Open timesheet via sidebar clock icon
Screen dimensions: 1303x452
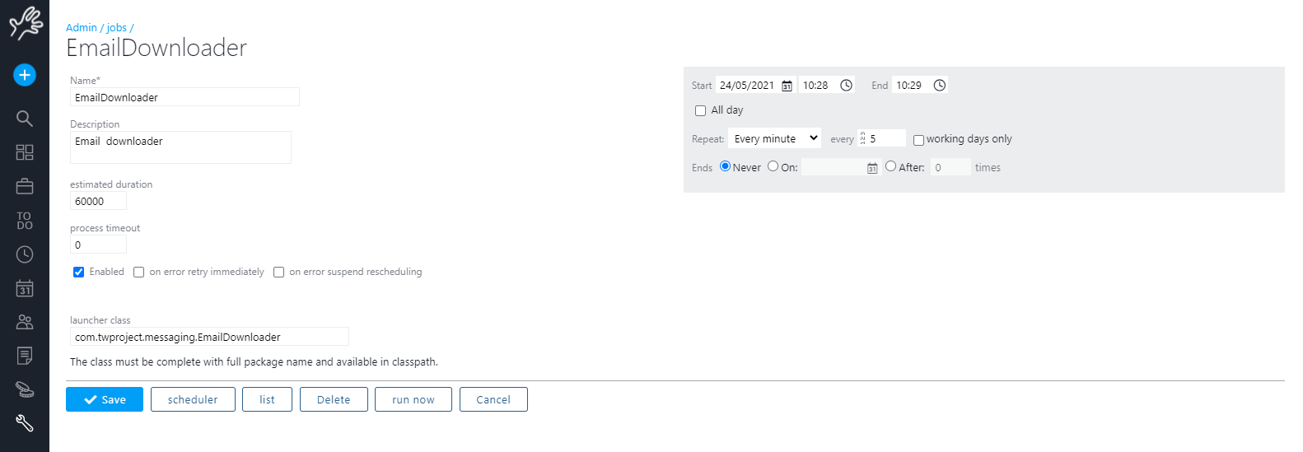[x=25, y=254]
